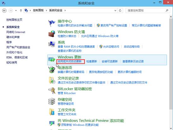Open the Windows Update icon
173x130 pixels.
pyautogui.click(x=52, y=59)
